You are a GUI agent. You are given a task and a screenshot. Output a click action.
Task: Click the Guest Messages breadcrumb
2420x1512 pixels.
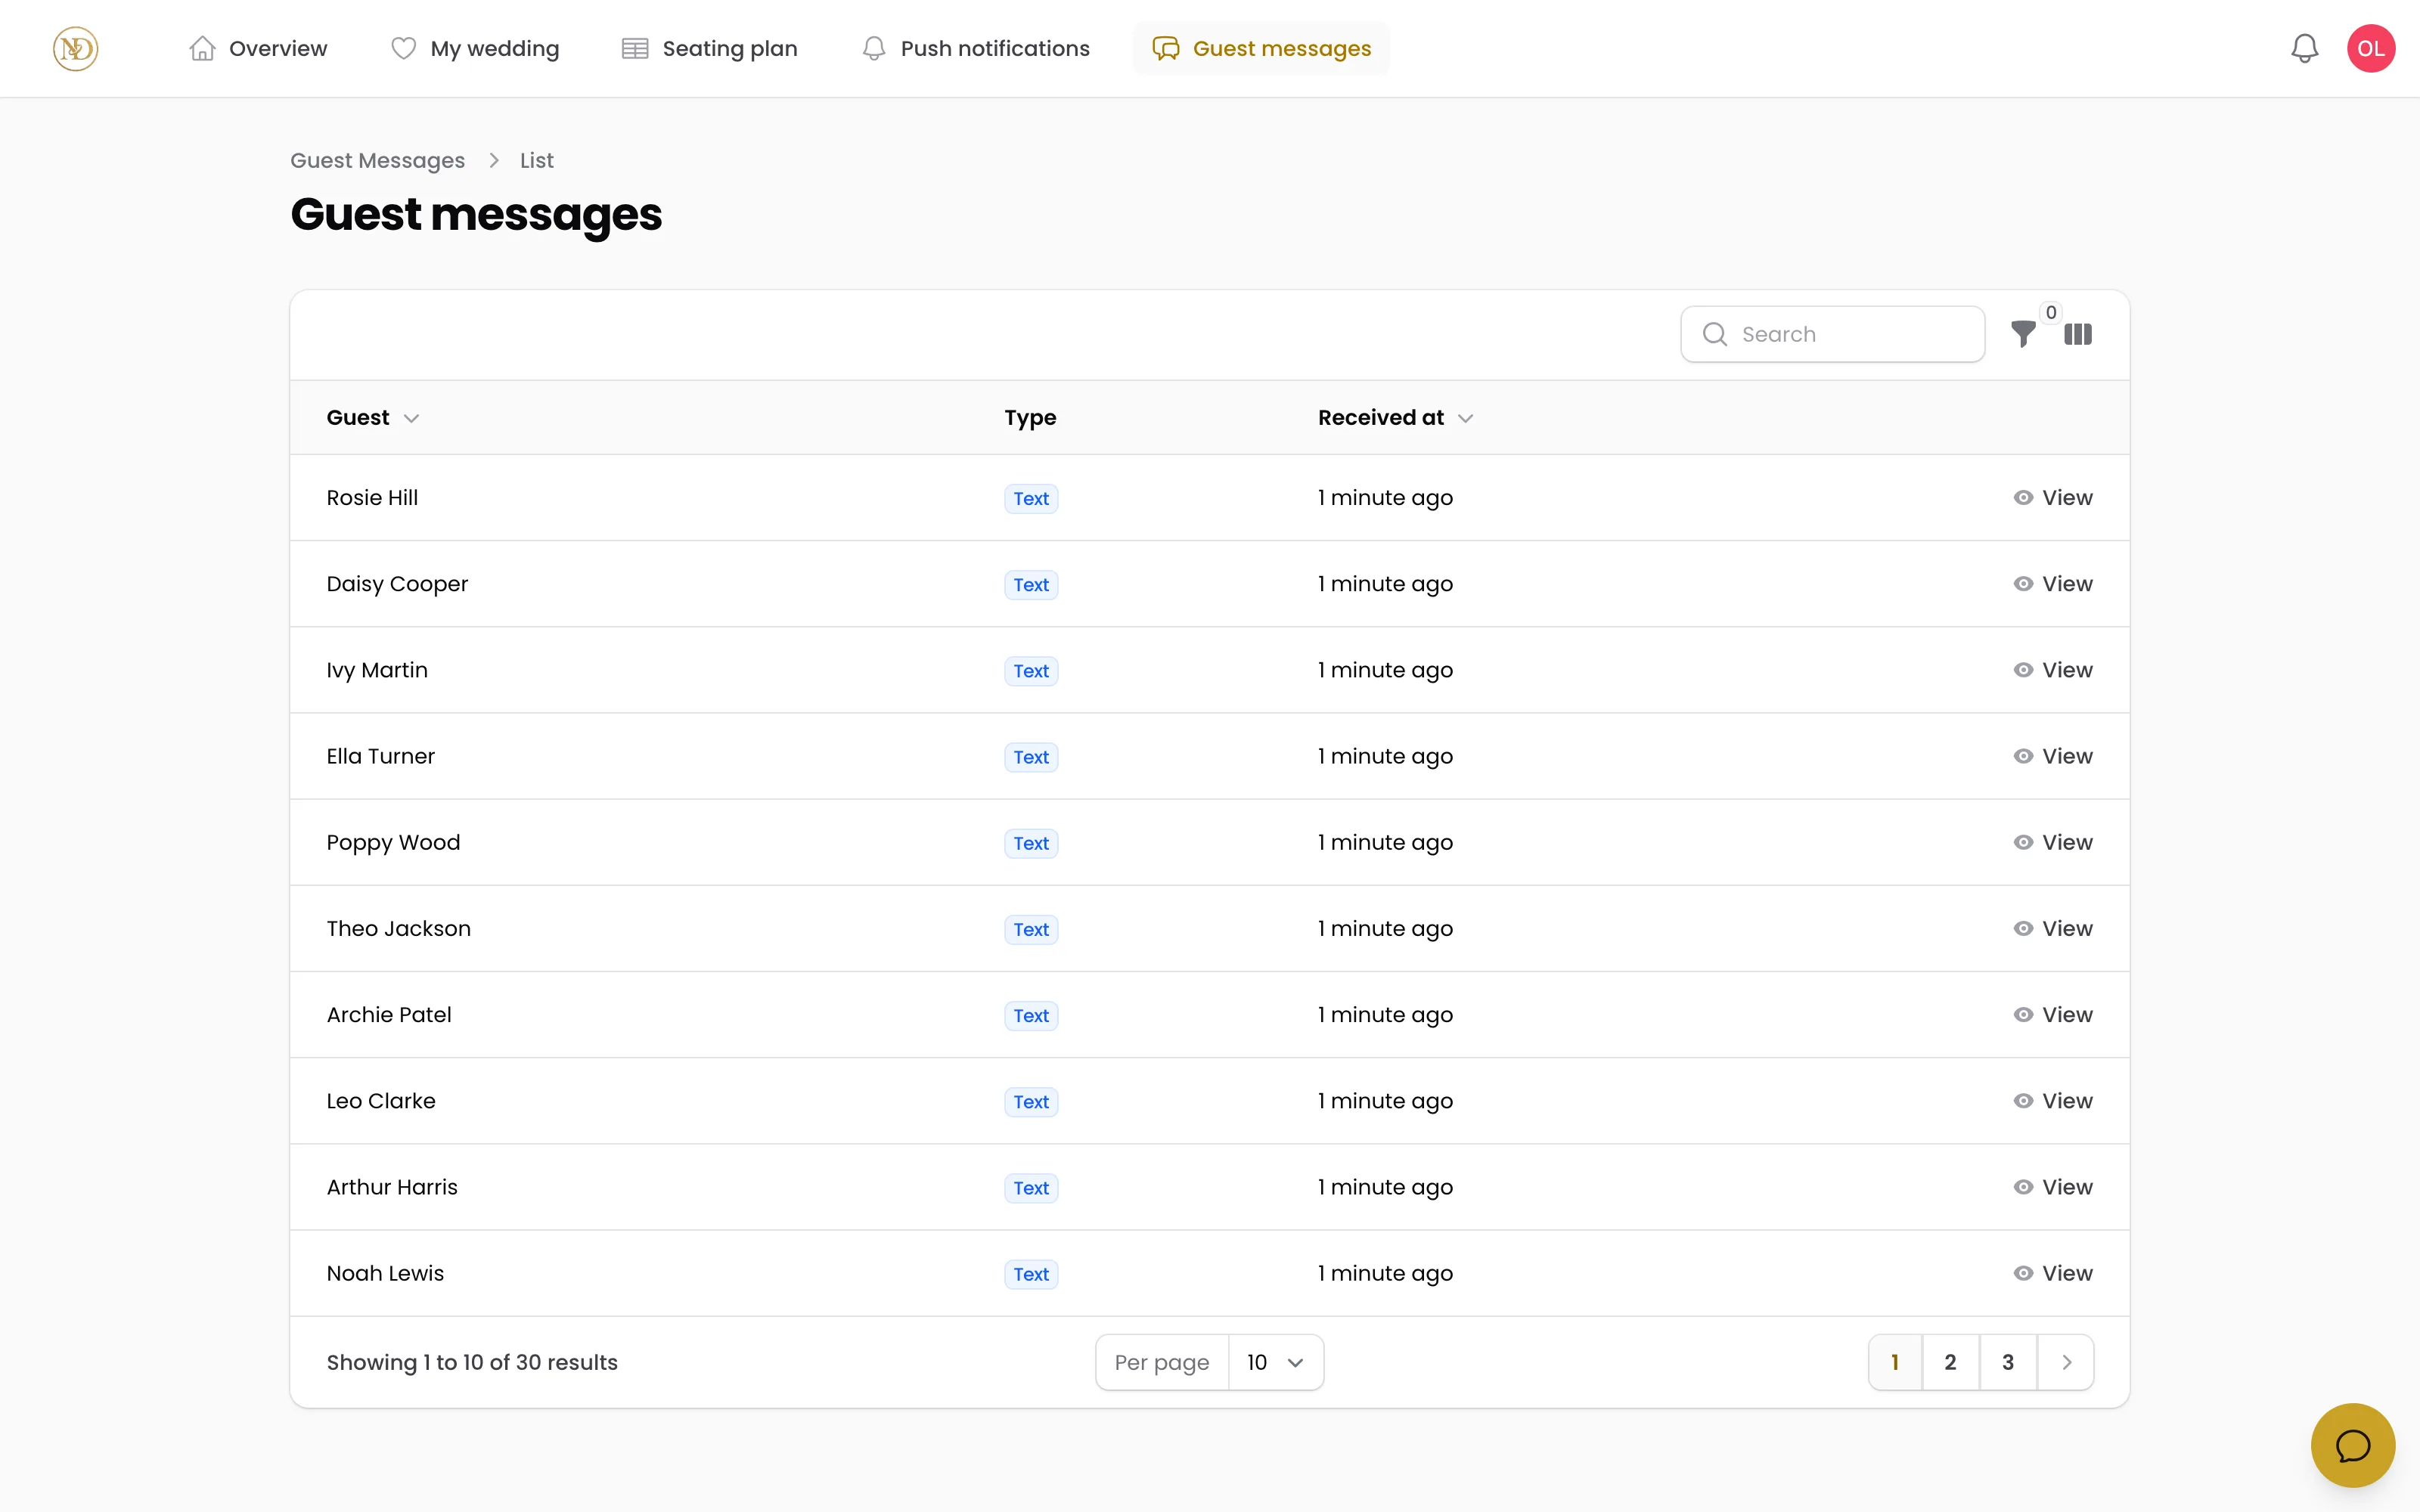pos(377,160)
